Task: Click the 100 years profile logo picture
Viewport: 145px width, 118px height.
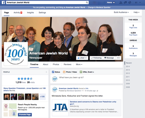Action: 16,54
